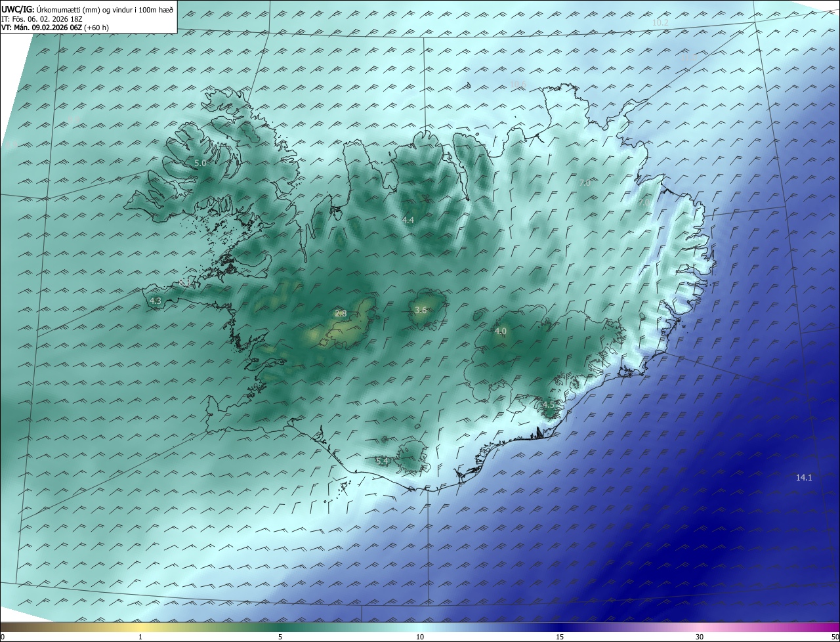Click the 5.4 value near the south coast

point(383,461)
